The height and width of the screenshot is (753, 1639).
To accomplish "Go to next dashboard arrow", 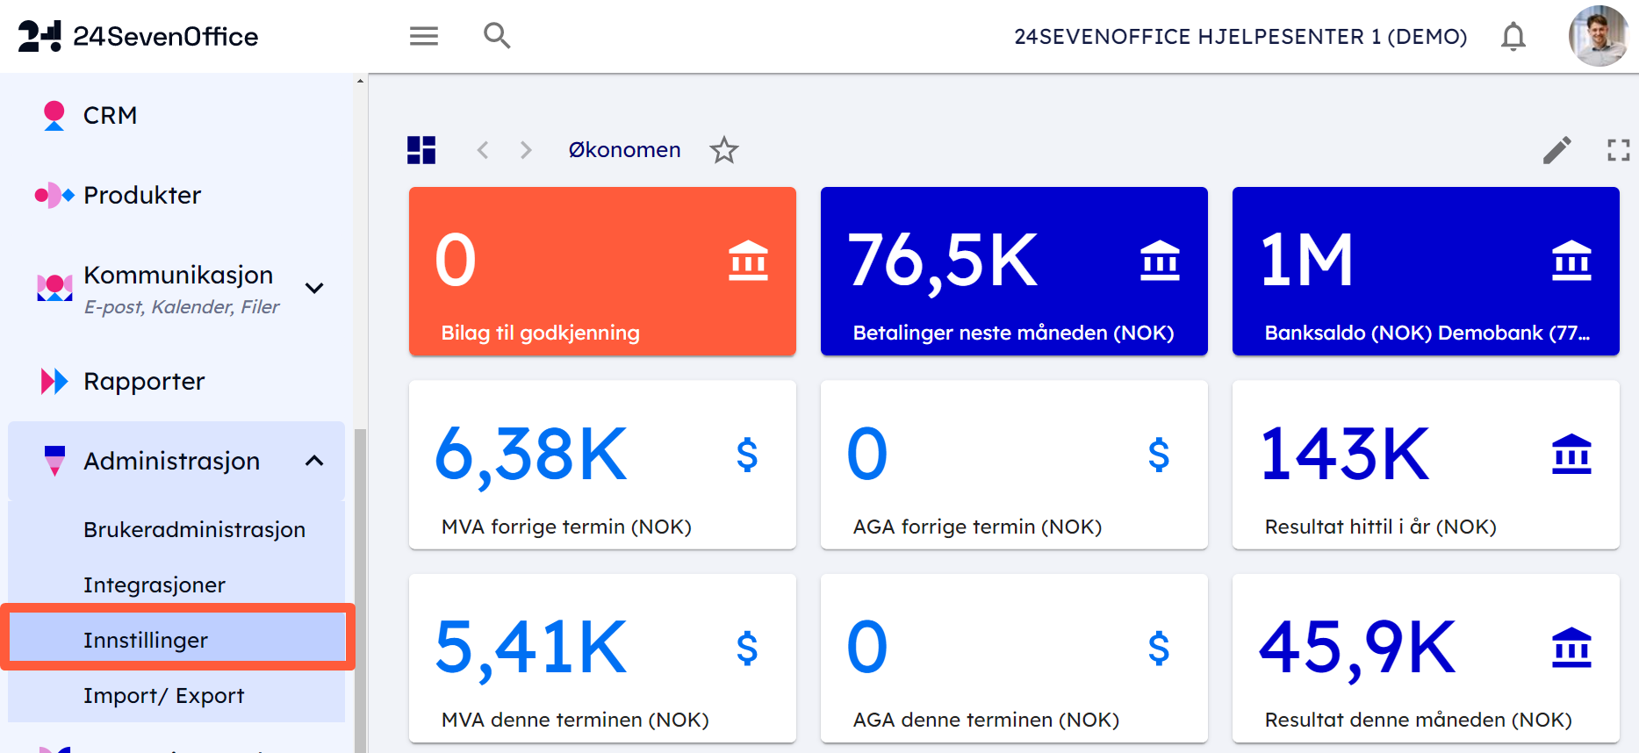I will point(526,150).
